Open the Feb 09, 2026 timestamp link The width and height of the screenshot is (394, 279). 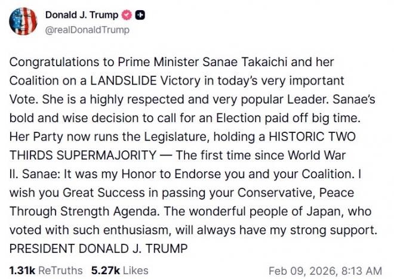pos(325,270)
